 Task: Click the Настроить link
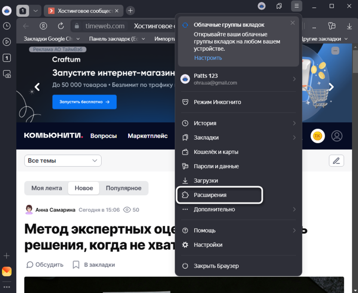tap(208, 58)
